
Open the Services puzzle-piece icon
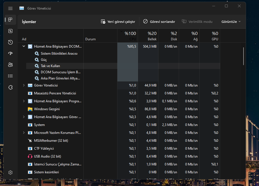click(10, 87)
